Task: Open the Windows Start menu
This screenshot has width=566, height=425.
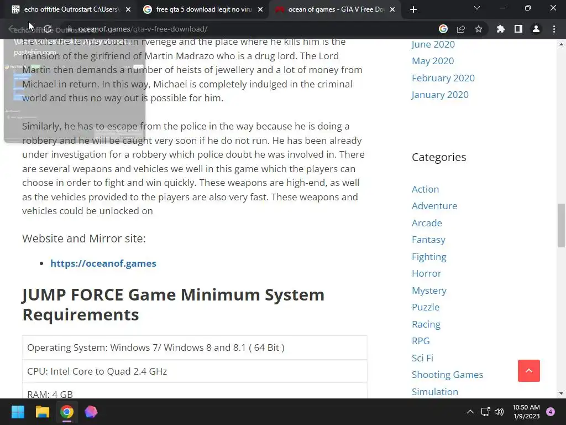Action: click(x=18, y=412)
